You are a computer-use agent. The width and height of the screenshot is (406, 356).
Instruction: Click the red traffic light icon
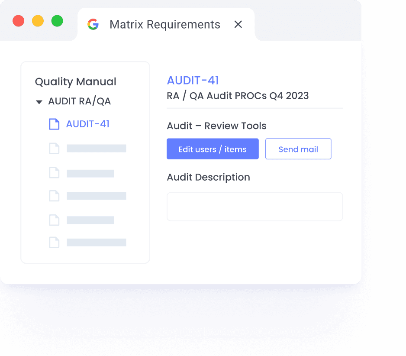[x=18, y=20]
